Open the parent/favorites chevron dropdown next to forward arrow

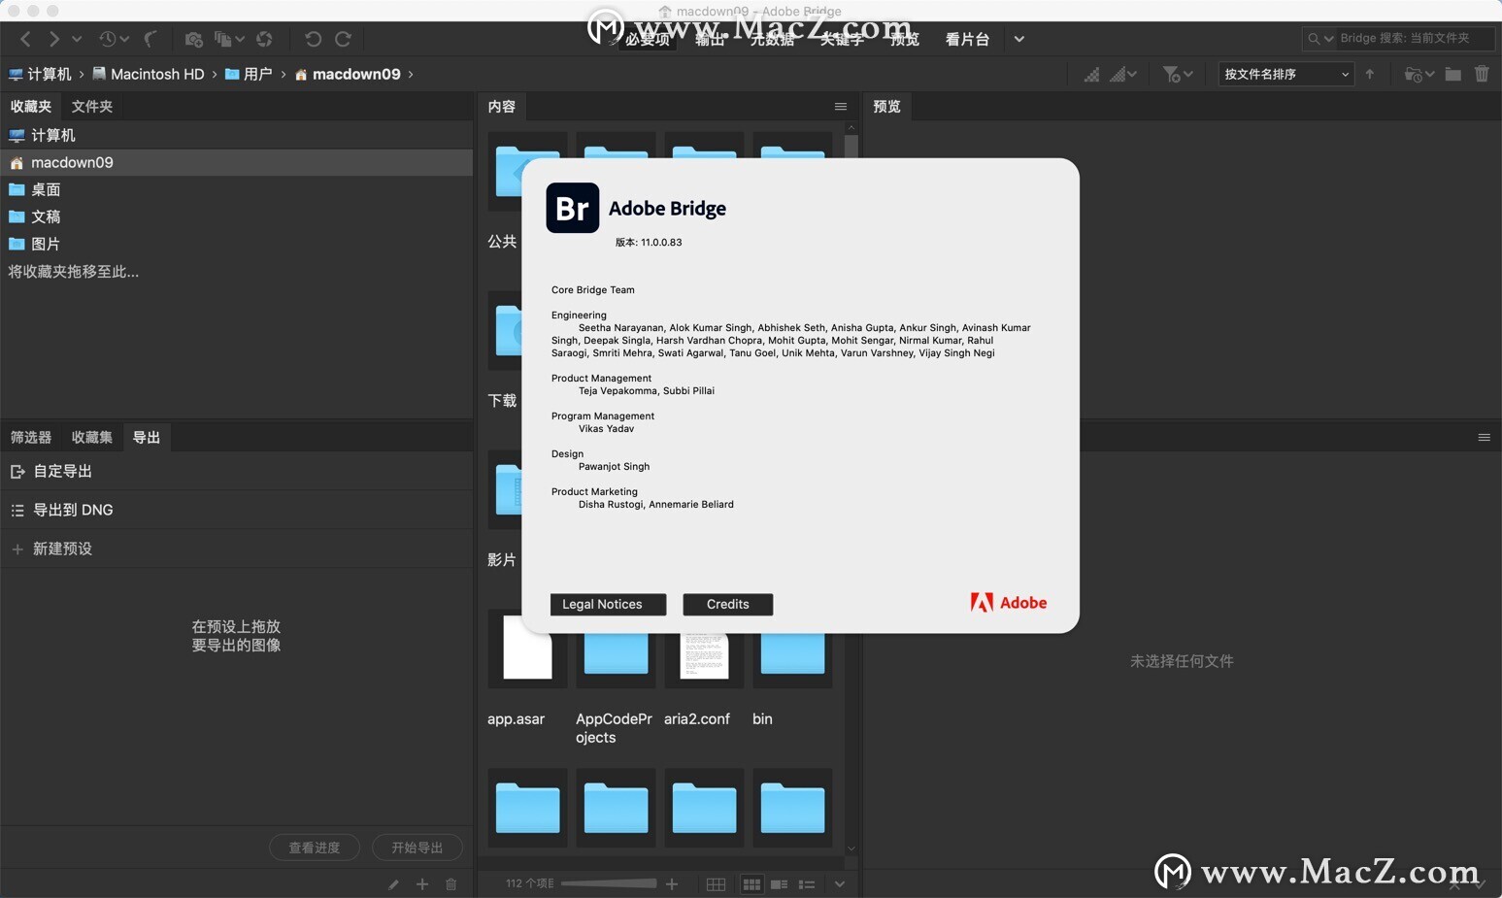tap(78, 39)
